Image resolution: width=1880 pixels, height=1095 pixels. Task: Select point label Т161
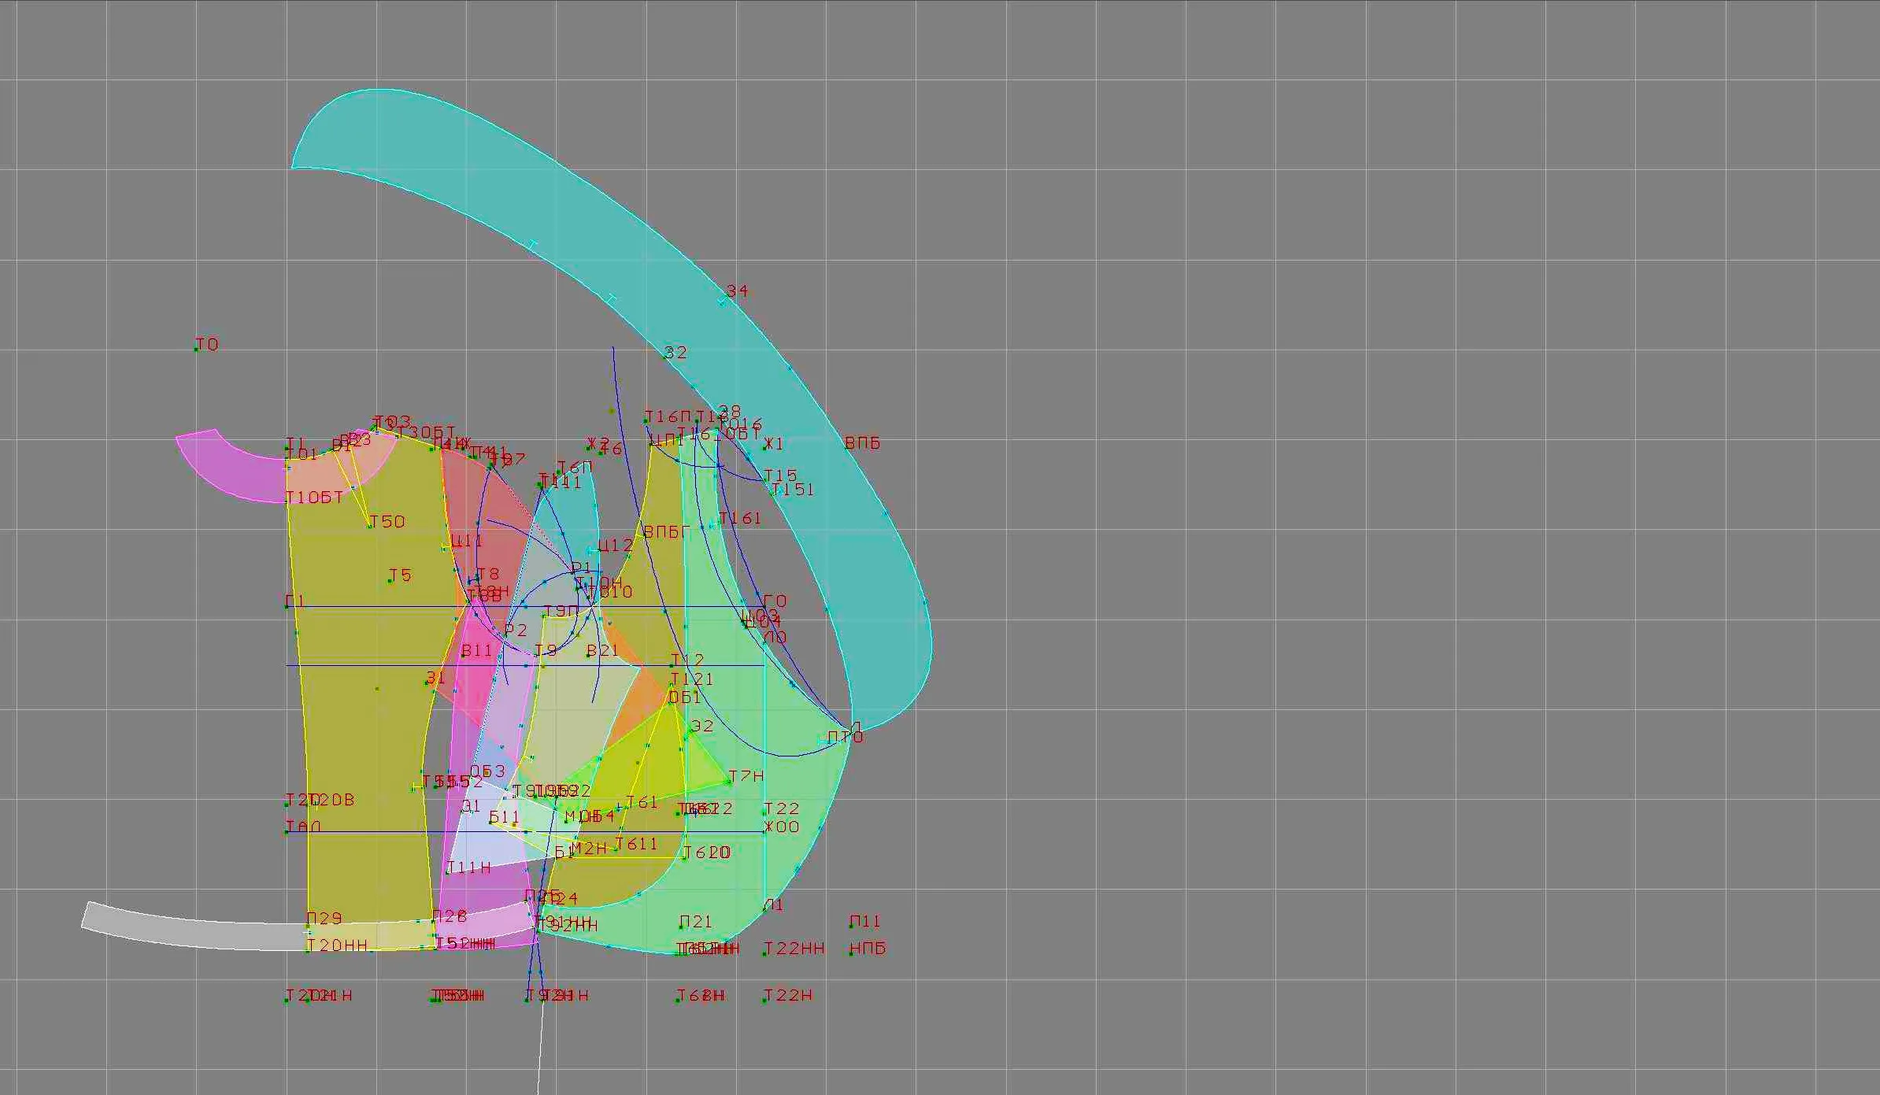pos(740,518)
